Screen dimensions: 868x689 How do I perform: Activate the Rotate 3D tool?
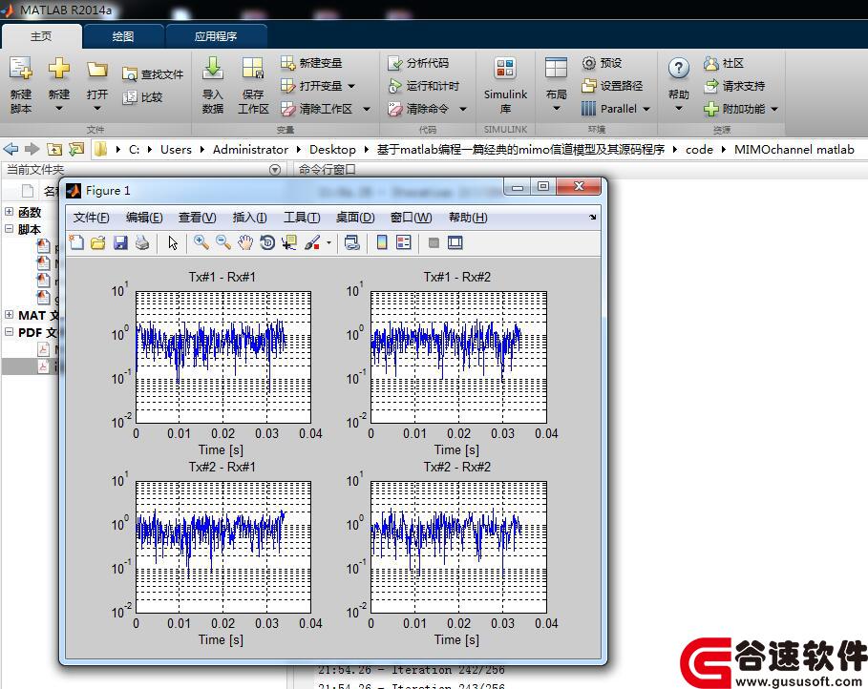267,242
